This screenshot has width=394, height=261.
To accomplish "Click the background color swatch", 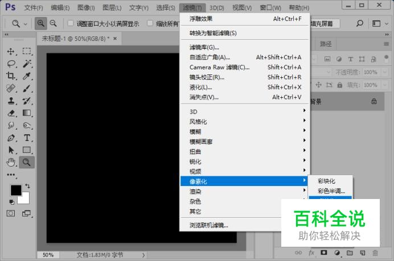I will (25, 199).
